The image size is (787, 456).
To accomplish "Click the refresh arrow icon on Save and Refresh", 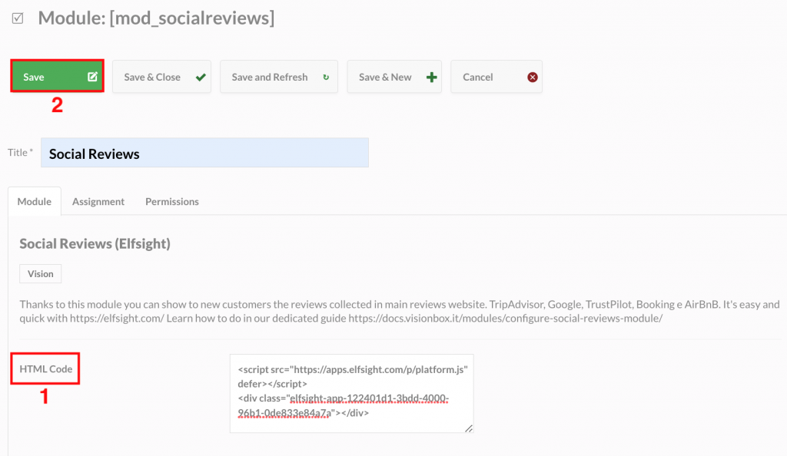I will (x=326, y=78).
